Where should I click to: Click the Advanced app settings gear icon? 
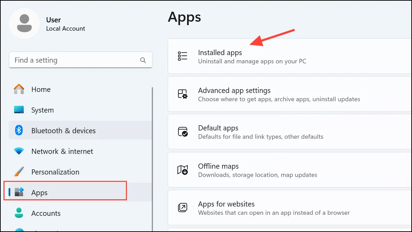[x=182, y=94]
